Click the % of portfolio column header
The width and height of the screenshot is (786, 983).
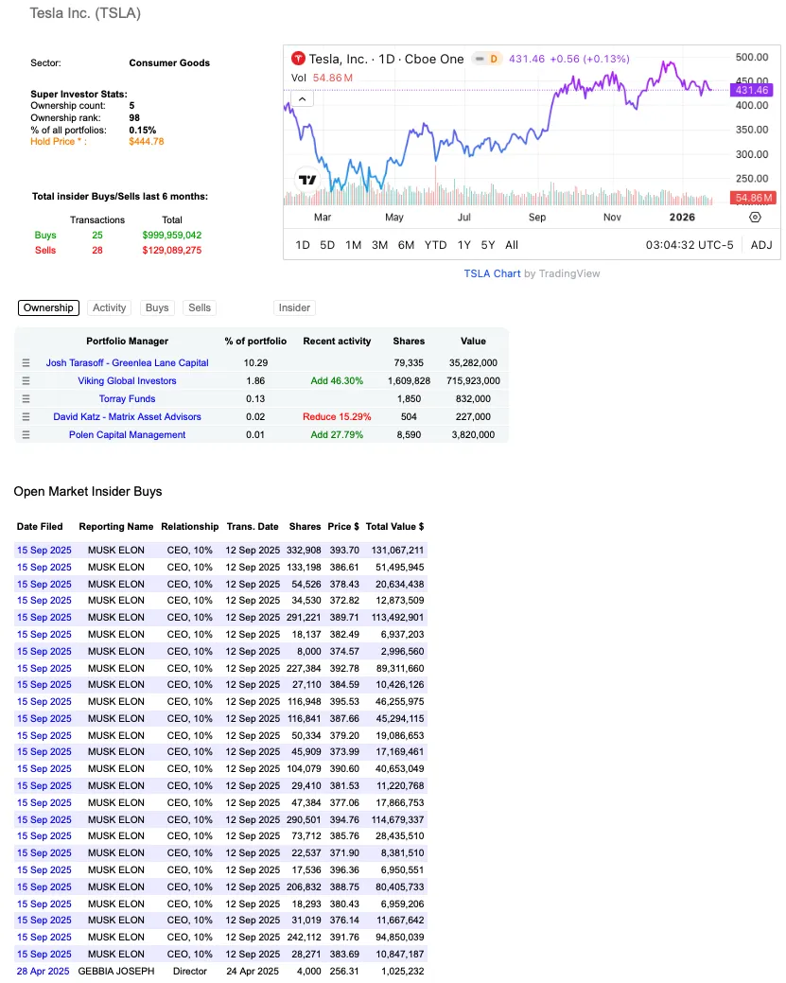255,341
